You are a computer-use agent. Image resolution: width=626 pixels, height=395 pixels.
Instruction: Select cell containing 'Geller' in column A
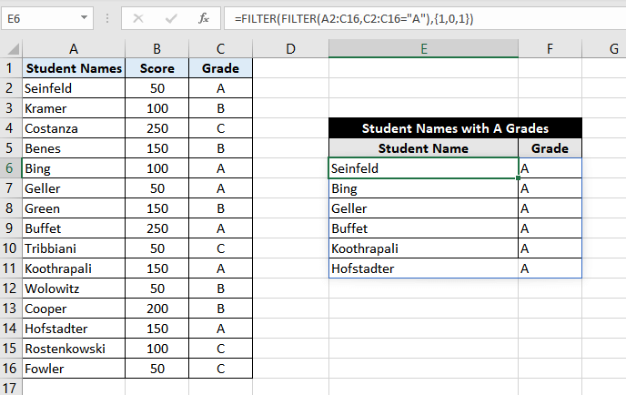(74, 188)
